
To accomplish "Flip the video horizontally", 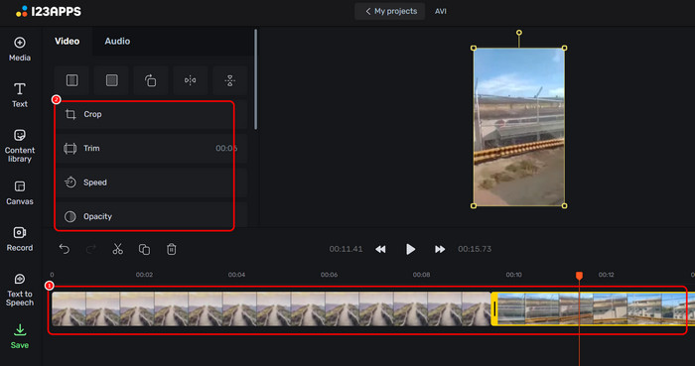I will click(191, 80).
